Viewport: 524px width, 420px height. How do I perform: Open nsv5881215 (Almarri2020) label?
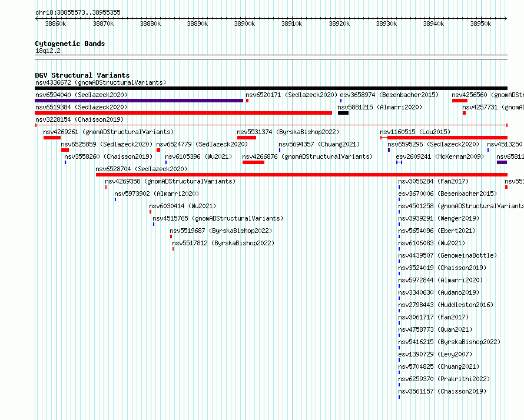coord(380,107)
